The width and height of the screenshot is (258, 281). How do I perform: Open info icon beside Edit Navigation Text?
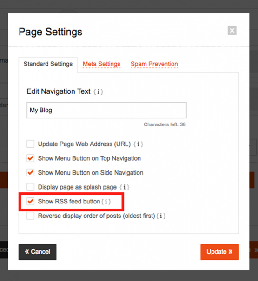point(98,92)
